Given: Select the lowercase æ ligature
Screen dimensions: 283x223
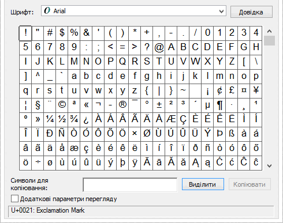Looking at the screenshot, I should tap(74, 148).
